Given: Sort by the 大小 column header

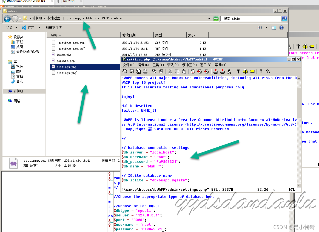Looking at the screenshot, I should click(197, 35).
